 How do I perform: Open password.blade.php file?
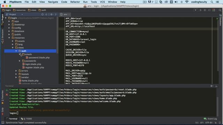point(38,58)
